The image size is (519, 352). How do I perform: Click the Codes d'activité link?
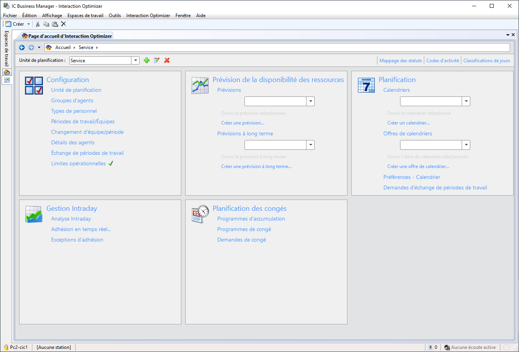(443, 61)
